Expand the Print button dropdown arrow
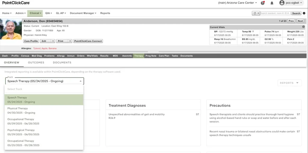Image resolution: width=308 pixels, height=153 pixels. 70,41
